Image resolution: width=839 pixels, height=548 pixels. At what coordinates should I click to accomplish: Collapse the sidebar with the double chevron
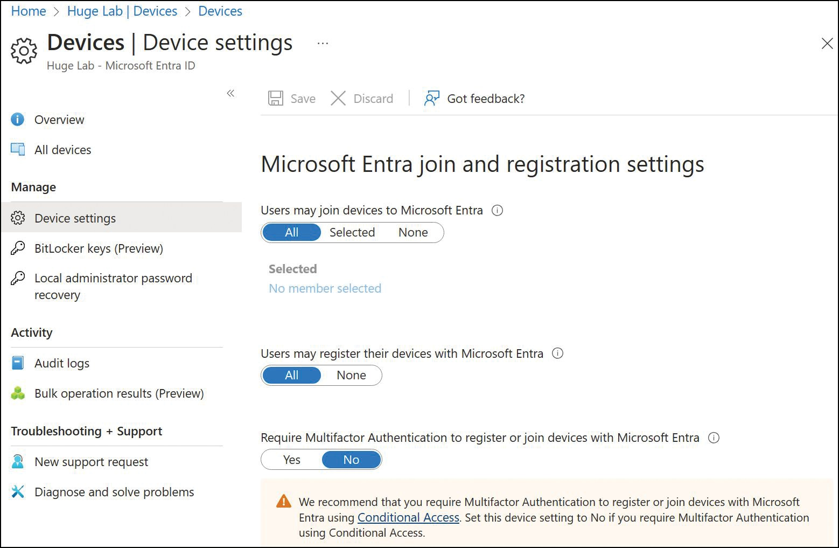pyautogui.click(x=230, y=93)
